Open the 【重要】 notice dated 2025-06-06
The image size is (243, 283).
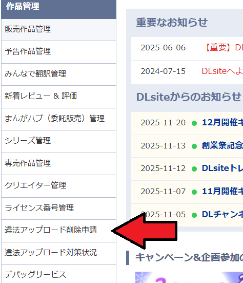[x=224, y=48]
